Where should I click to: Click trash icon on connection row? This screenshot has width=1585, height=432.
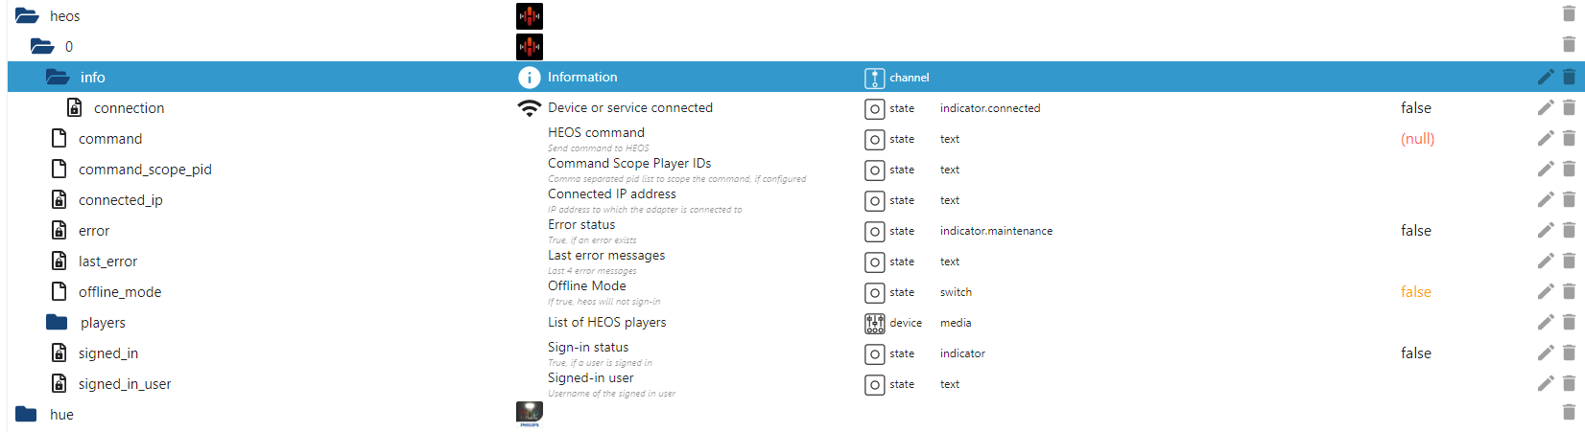(x=1569, y=107)
